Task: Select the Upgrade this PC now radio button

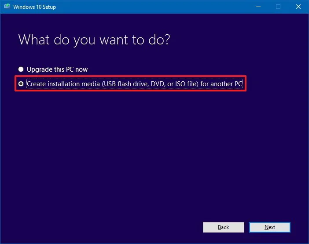Action: [x=21, y=69]
